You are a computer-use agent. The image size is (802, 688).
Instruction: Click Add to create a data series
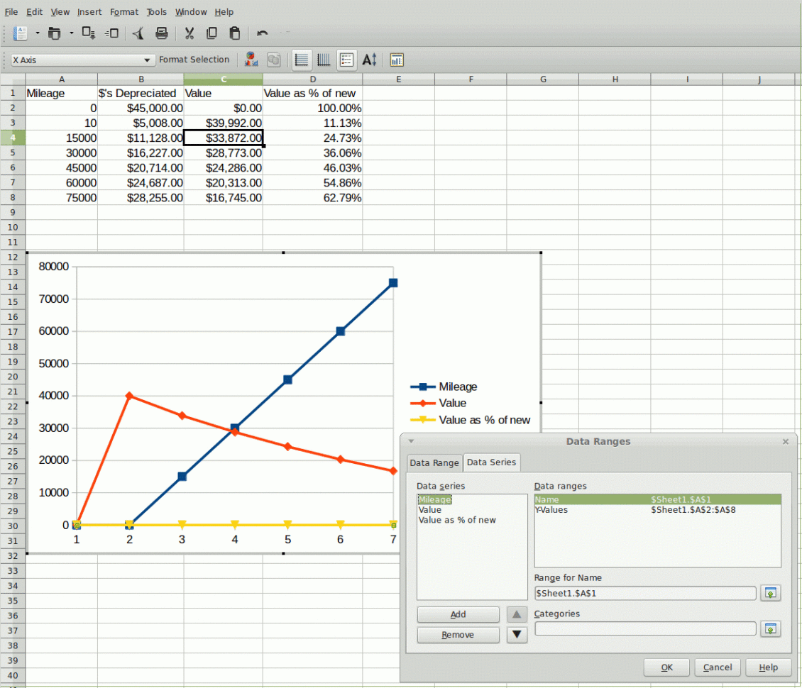pos(458,614)
